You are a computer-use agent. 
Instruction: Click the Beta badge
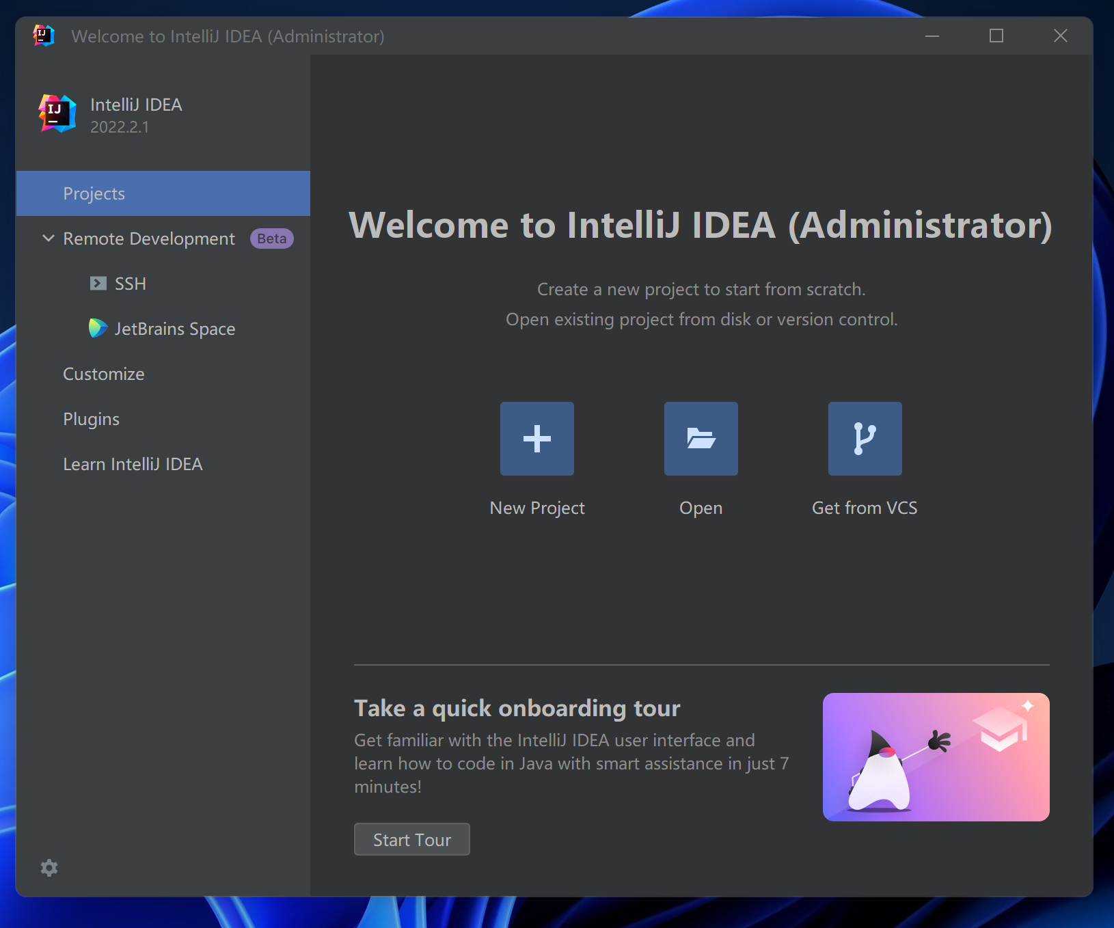coord(272,238)
